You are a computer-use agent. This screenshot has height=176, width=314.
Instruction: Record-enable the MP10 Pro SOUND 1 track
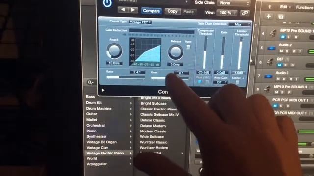pyautogui.click(x=296, y=37)
